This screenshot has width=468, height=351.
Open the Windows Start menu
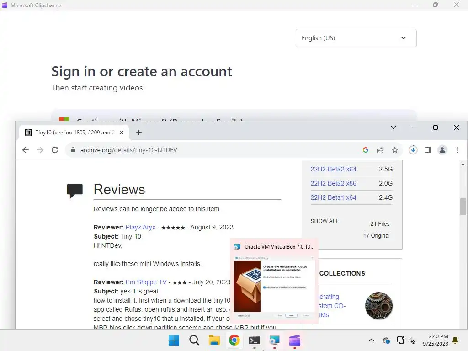(x=174, y=340)
